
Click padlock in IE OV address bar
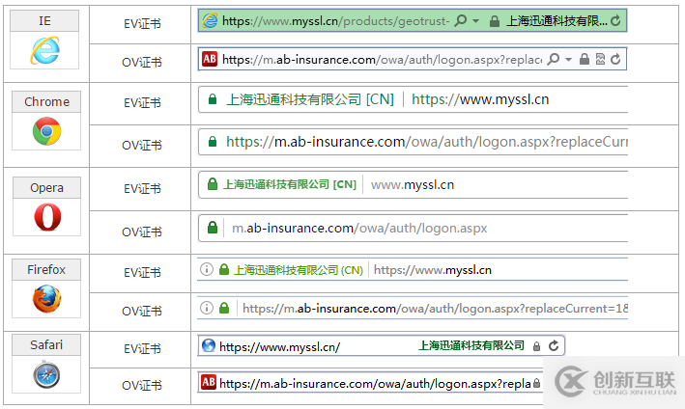click(585, 59)
